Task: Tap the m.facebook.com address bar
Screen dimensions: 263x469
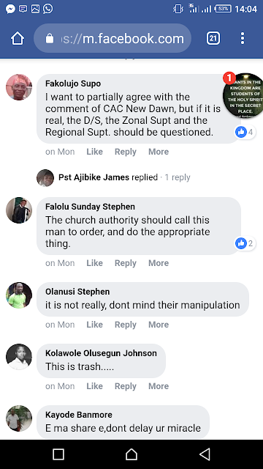Action: pyautogui.click(x=113, y=38)
